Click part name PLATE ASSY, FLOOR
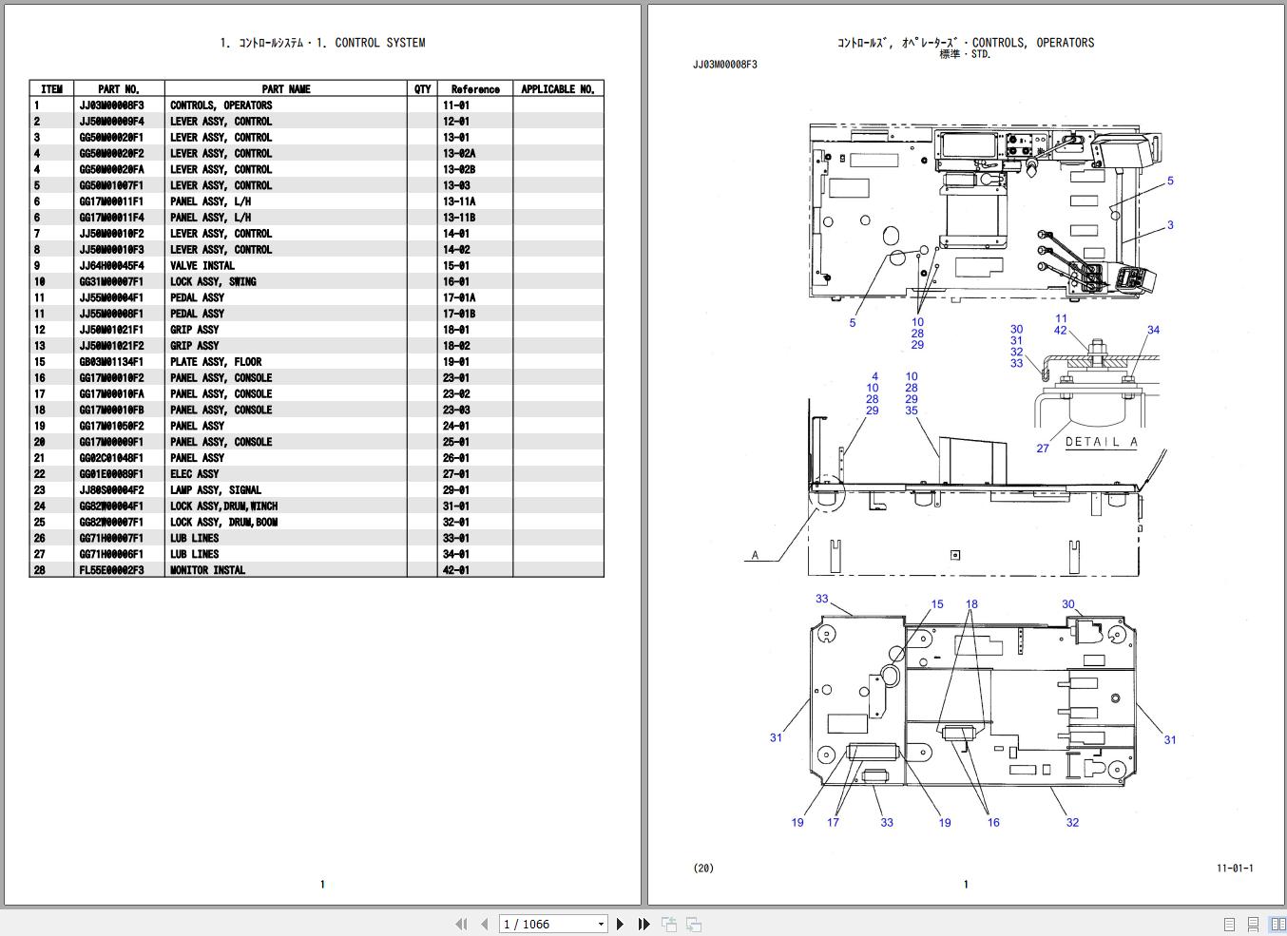The height and width of the screenshot is (936, 1287). click(x=216, y=362)
